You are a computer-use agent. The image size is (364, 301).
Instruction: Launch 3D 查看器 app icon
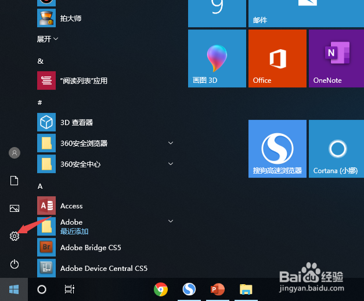pyautogui.click(x=46, y=122)
